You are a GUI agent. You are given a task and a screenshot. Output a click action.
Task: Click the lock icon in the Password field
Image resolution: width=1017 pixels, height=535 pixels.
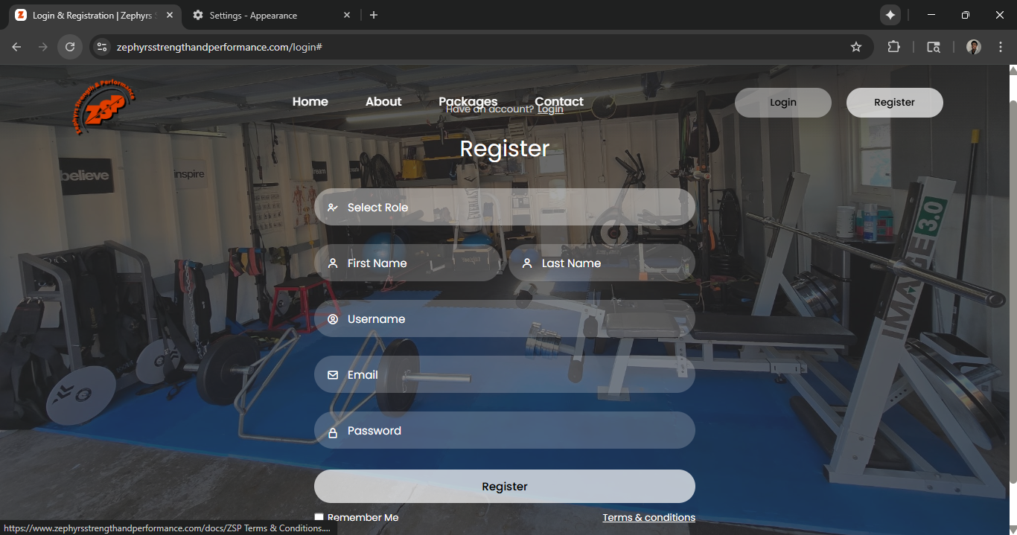pyautogui.click(x=333, y=430)
